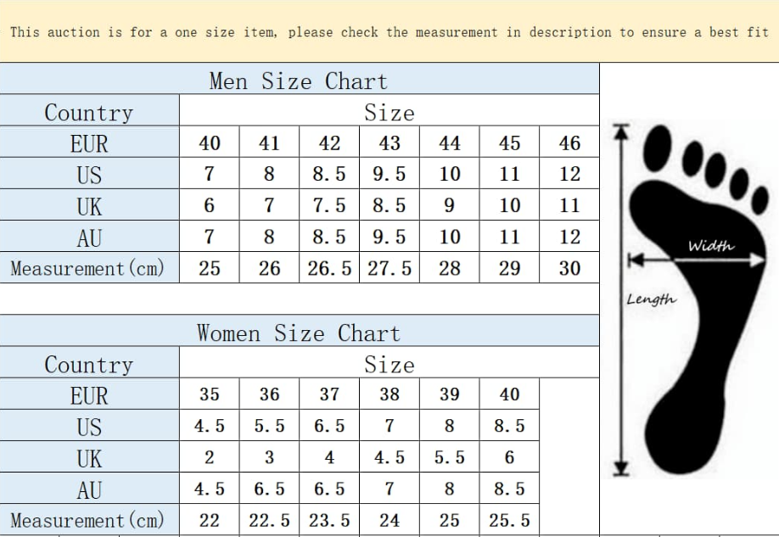
Task: Click the one size item notice text
Action: click(x=389, y=32)
